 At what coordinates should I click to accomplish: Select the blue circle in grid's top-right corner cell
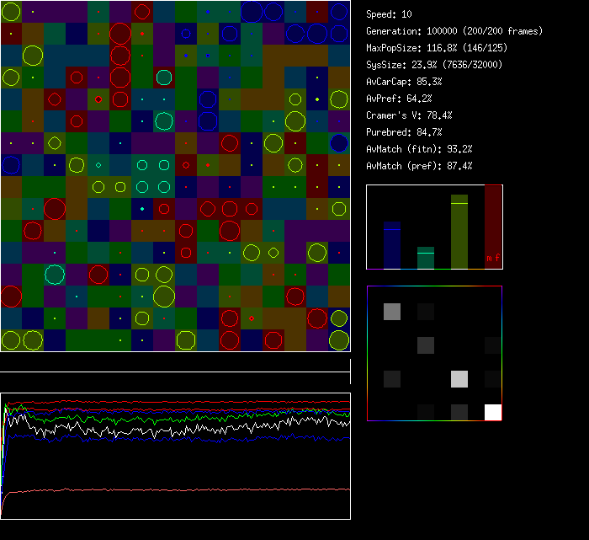[339, 12]
